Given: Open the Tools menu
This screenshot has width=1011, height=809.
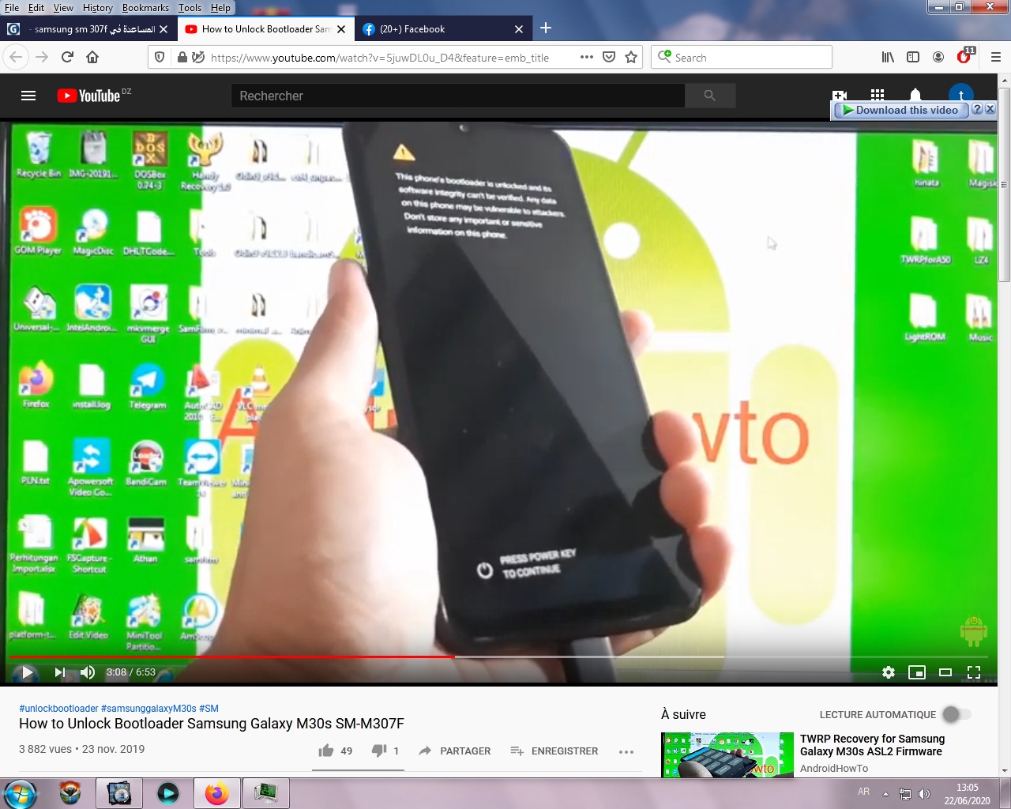Looking at the screenshot, I should [x=190, y=8].
